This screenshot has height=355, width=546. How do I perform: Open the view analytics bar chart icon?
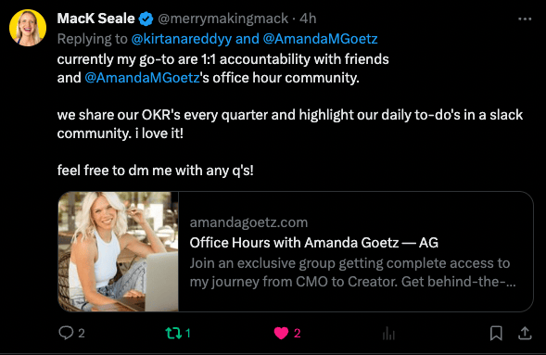(x=388, y=333)
